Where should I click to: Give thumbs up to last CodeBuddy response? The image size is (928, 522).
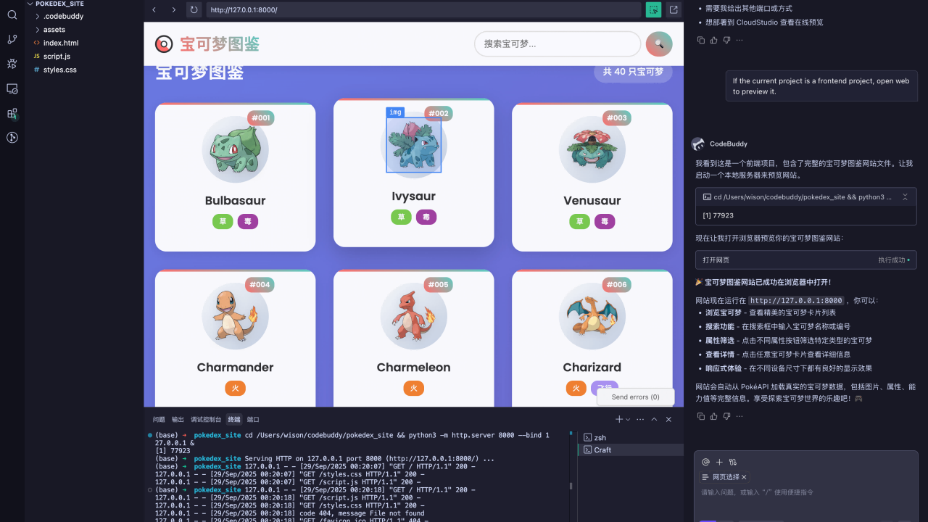[713, 416]
